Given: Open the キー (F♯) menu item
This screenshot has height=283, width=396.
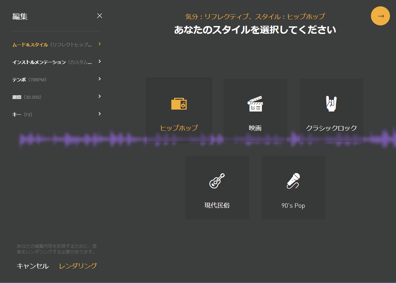Looking at the screenshot, I should tap(22, 114).
